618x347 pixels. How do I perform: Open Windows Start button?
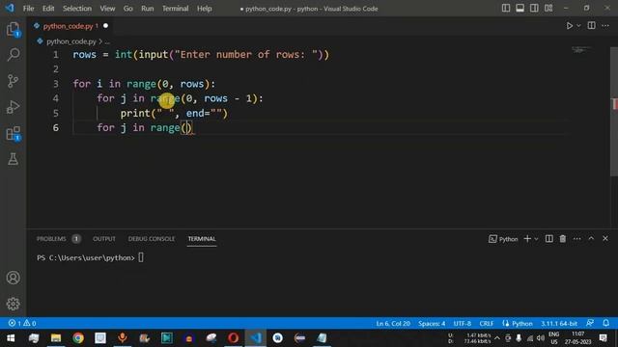(x=11, y=338)
